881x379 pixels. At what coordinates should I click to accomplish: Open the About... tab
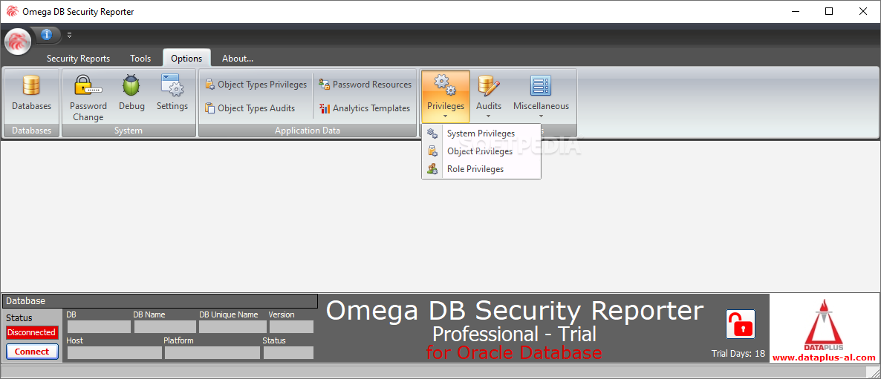click(238, 59)
